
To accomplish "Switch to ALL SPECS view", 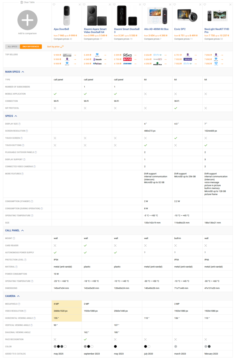I will (x=13, y=47).
